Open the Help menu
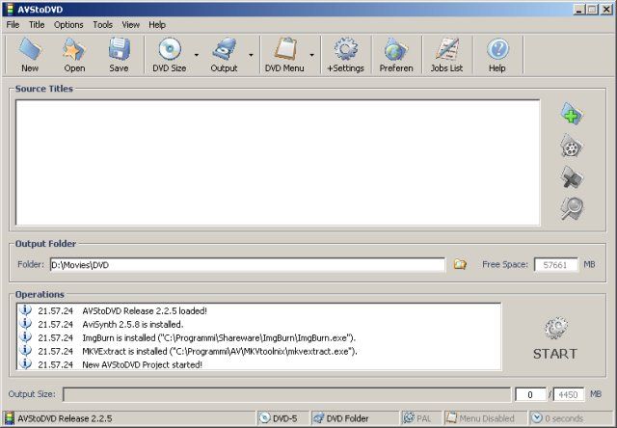 tap(157, 25)
